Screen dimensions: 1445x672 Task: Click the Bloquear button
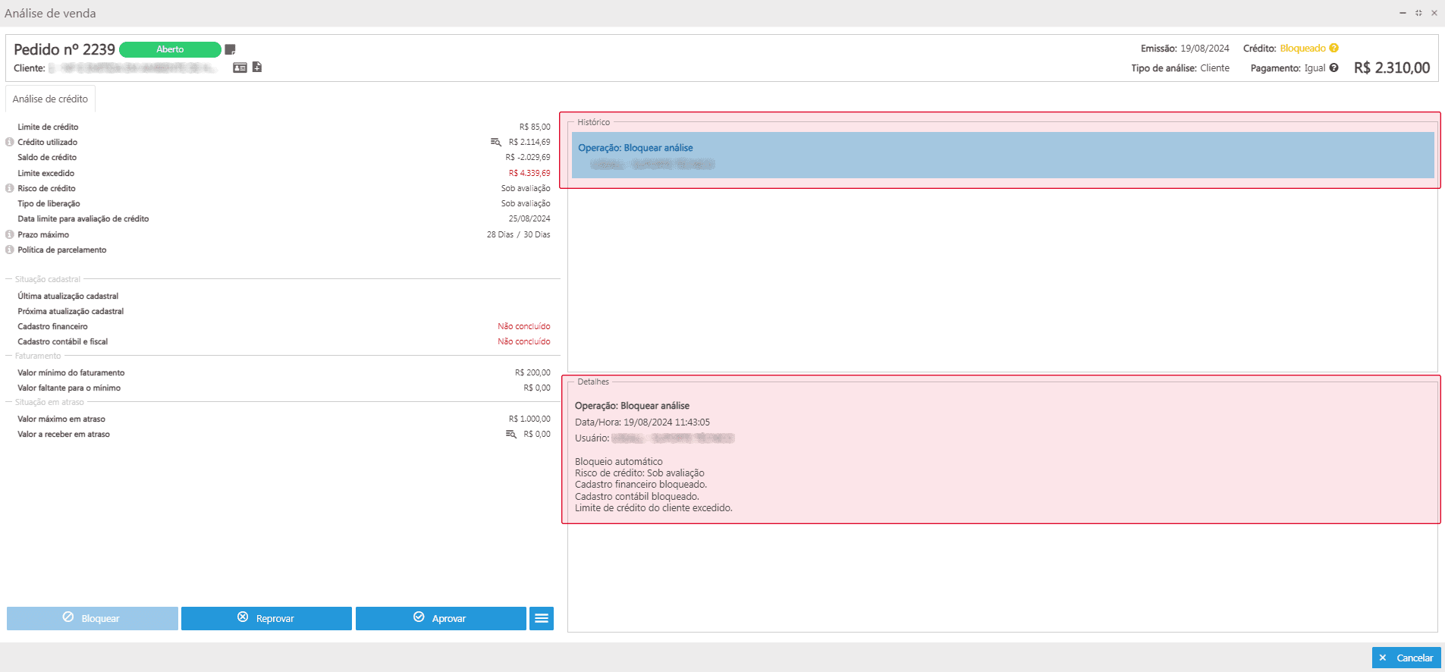point(92,618)
